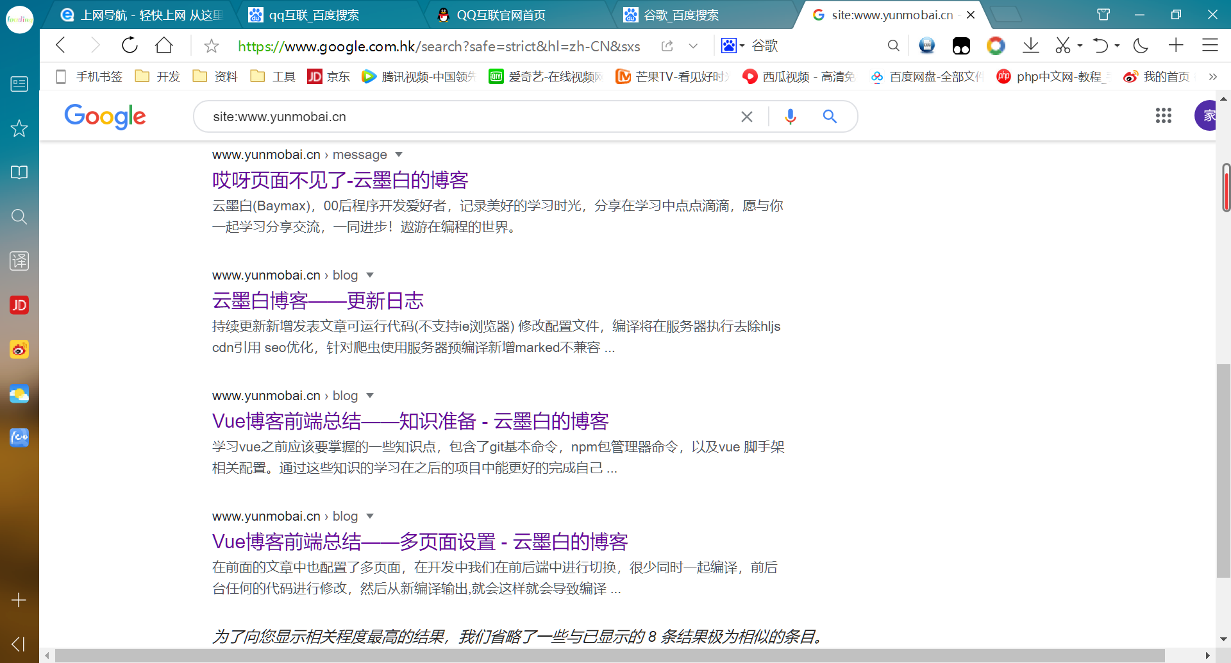Select the scissors screenshot tool

[1062, 46]
